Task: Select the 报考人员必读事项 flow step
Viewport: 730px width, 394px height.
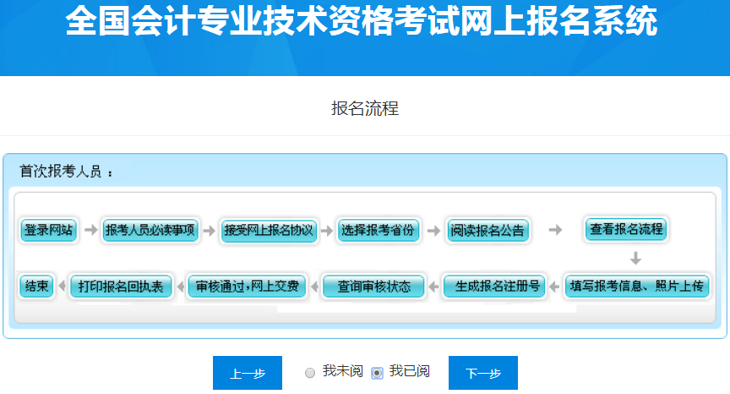Action: 150,230
